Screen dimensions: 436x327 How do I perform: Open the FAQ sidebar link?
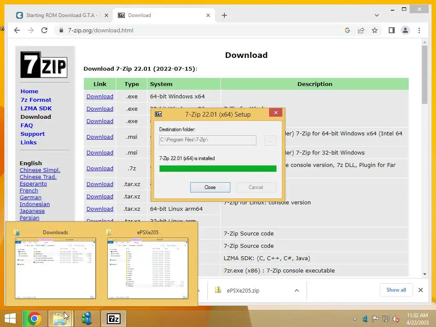27,126
